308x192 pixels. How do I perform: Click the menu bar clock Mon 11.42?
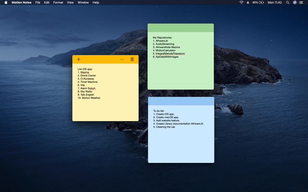[275, 3]
